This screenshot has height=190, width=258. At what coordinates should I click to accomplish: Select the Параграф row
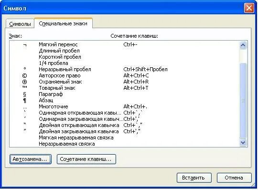124,94
